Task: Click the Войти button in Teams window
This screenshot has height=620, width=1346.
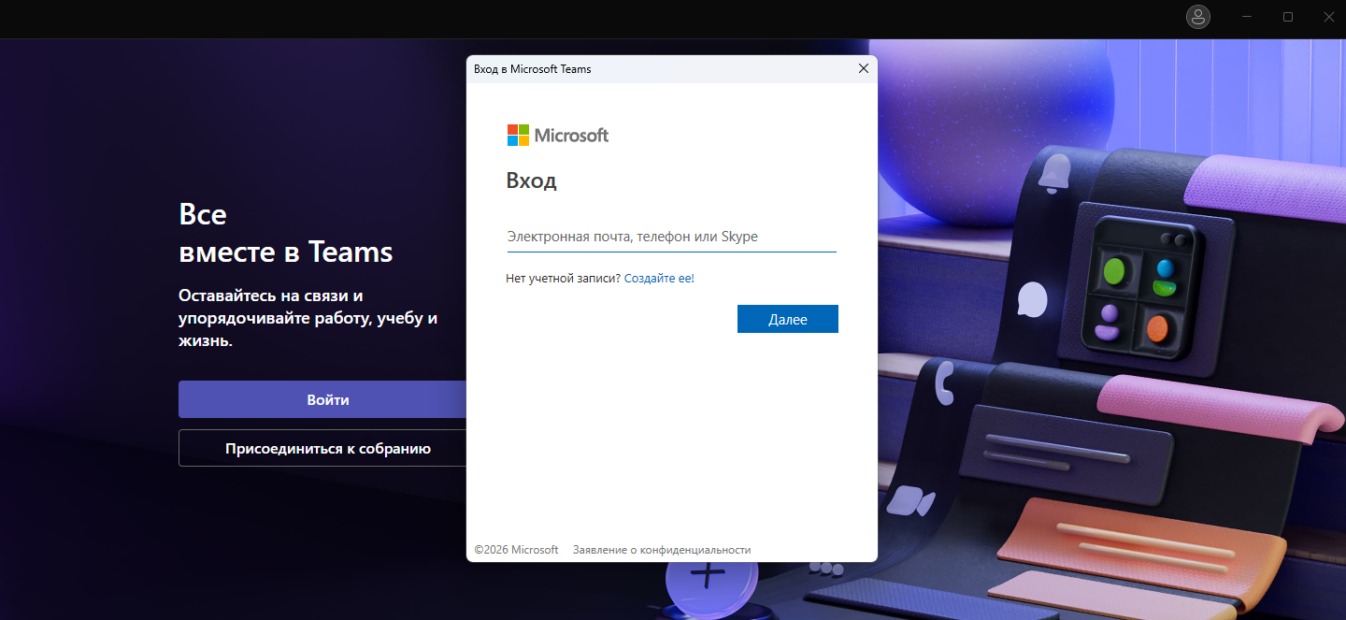Action: pyautogui.click(x=322, y=399)
